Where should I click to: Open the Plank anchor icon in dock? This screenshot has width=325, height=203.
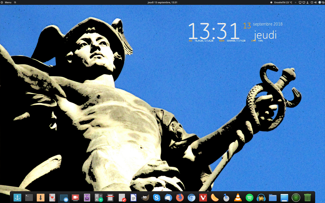pyautogui.click(x=17, y=197)
